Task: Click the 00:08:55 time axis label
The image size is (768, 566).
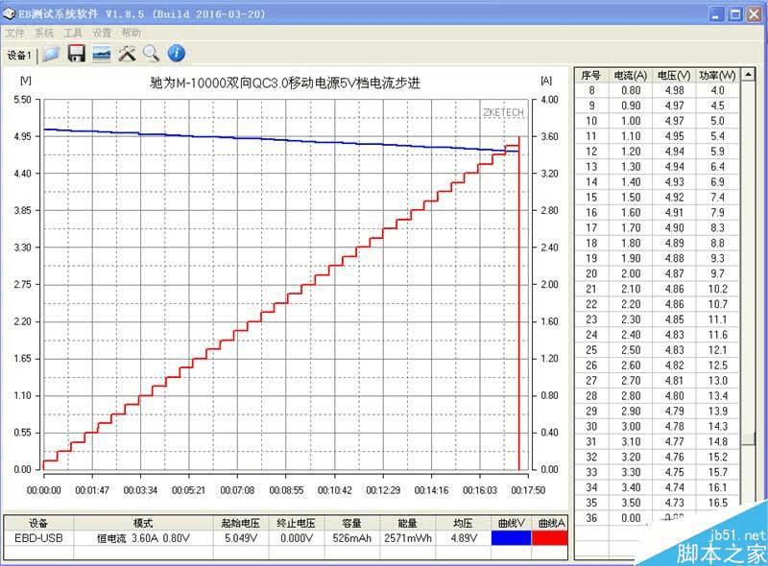Action: [x=286, y=490]
